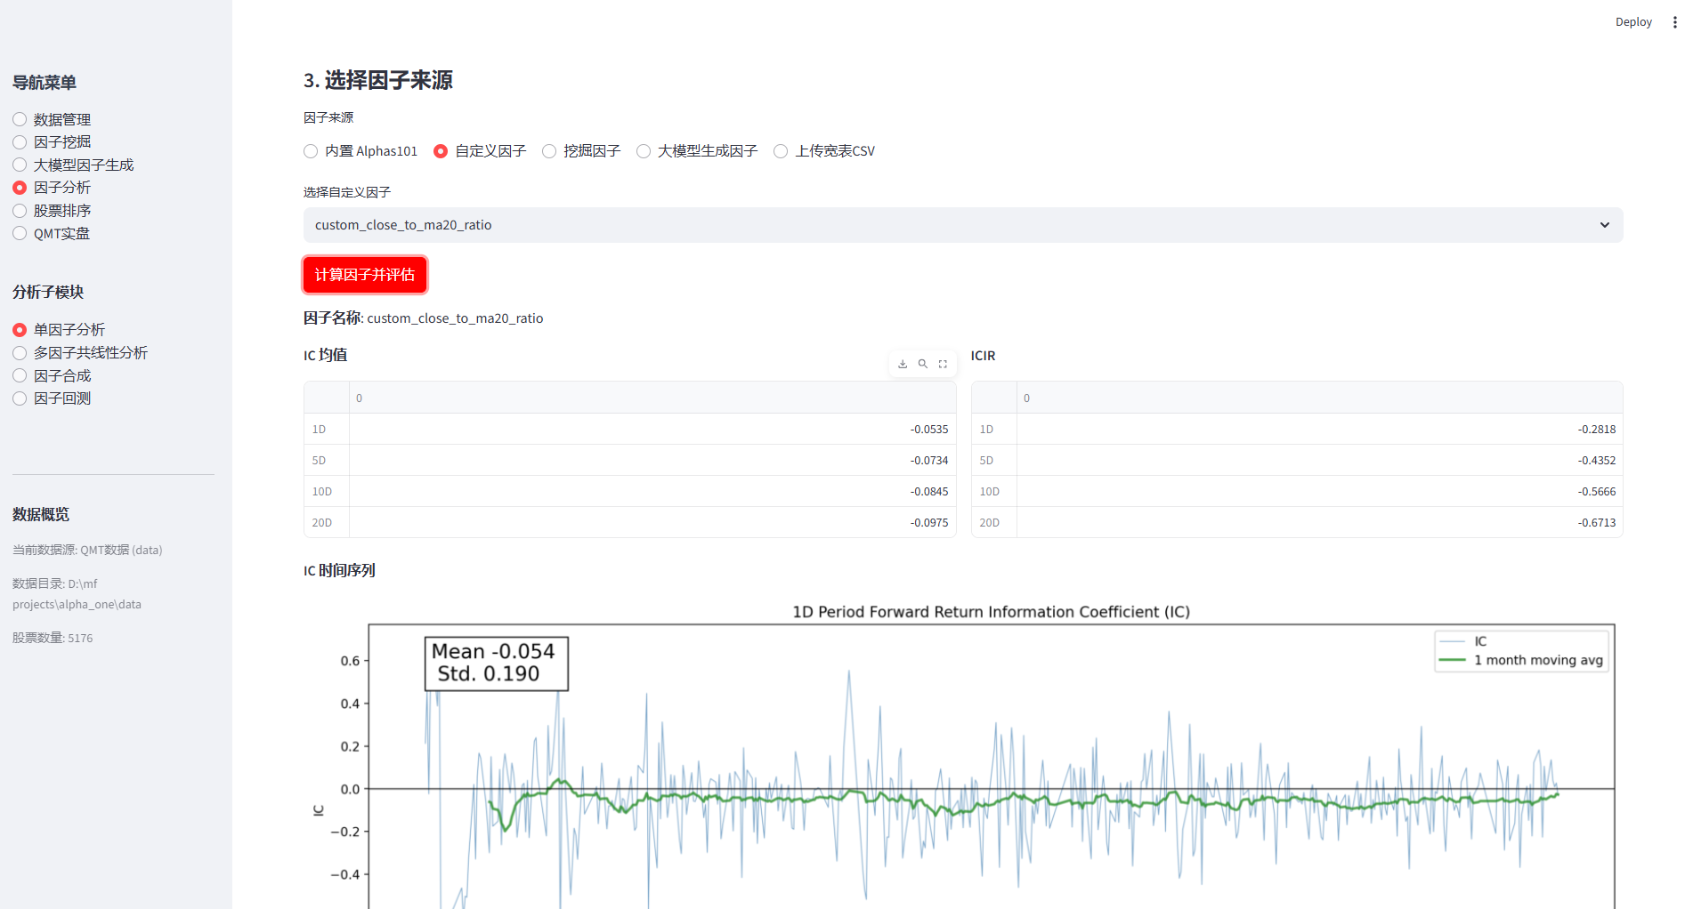Select the 内置 Alphas101 factor source
This screenshot has height=909, width=1685.
click(x=312, y=151)
